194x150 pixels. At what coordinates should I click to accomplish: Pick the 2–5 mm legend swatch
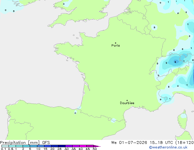pos(26,146)
